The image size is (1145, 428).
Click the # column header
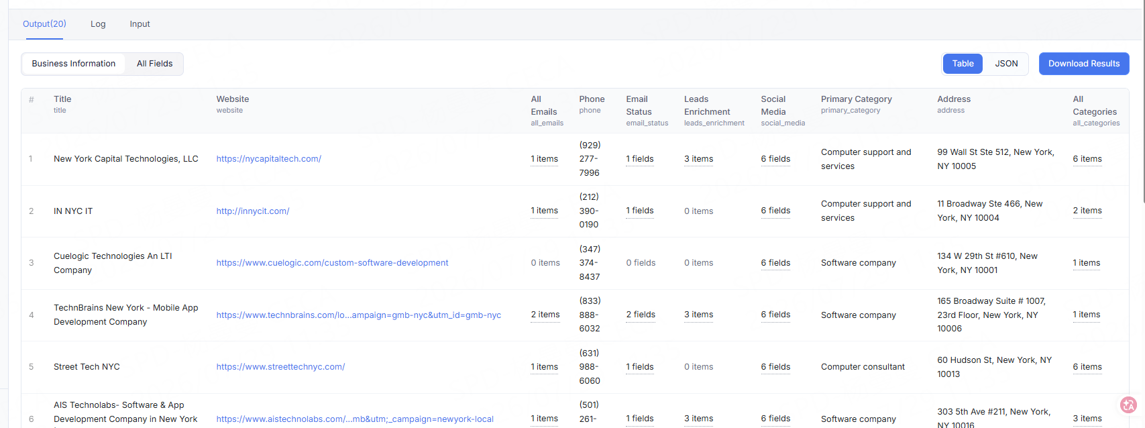tap(31, 99)
